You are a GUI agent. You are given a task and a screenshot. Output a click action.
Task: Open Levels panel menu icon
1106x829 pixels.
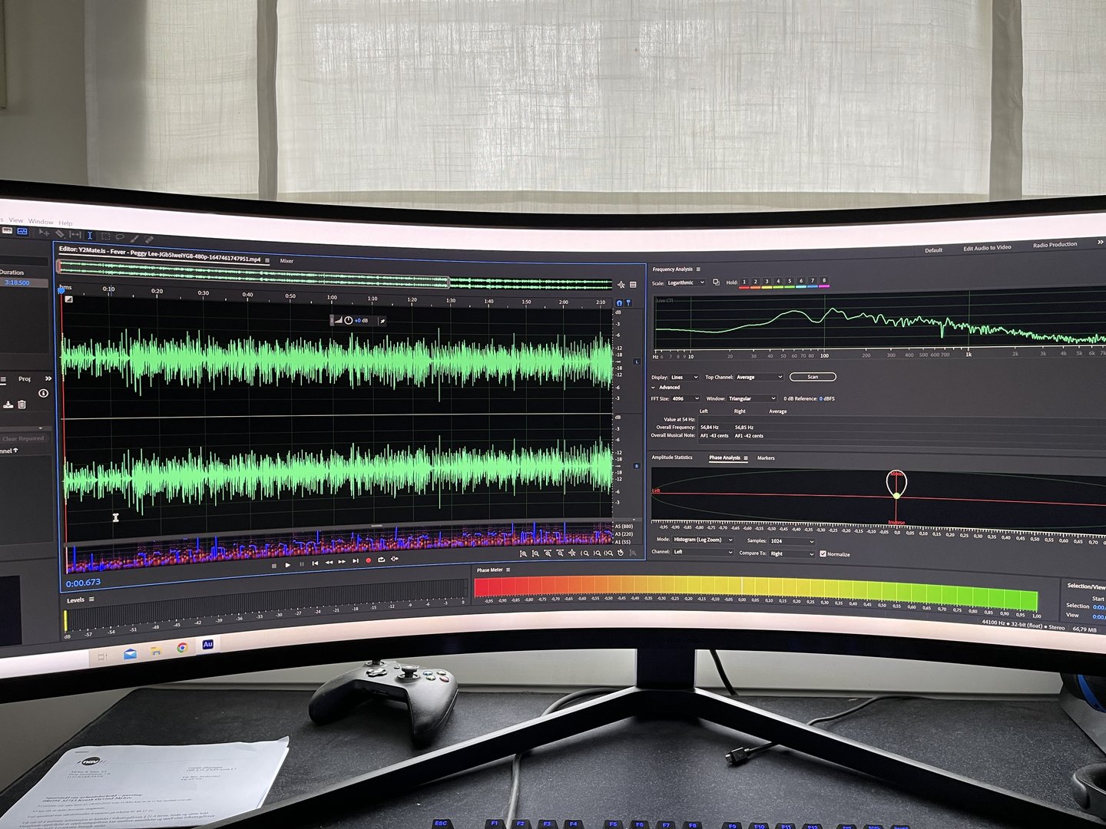(91, 599)
